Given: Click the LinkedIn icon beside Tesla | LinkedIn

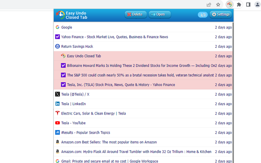Looking at the screenshot, I should (x=58, y=104).
